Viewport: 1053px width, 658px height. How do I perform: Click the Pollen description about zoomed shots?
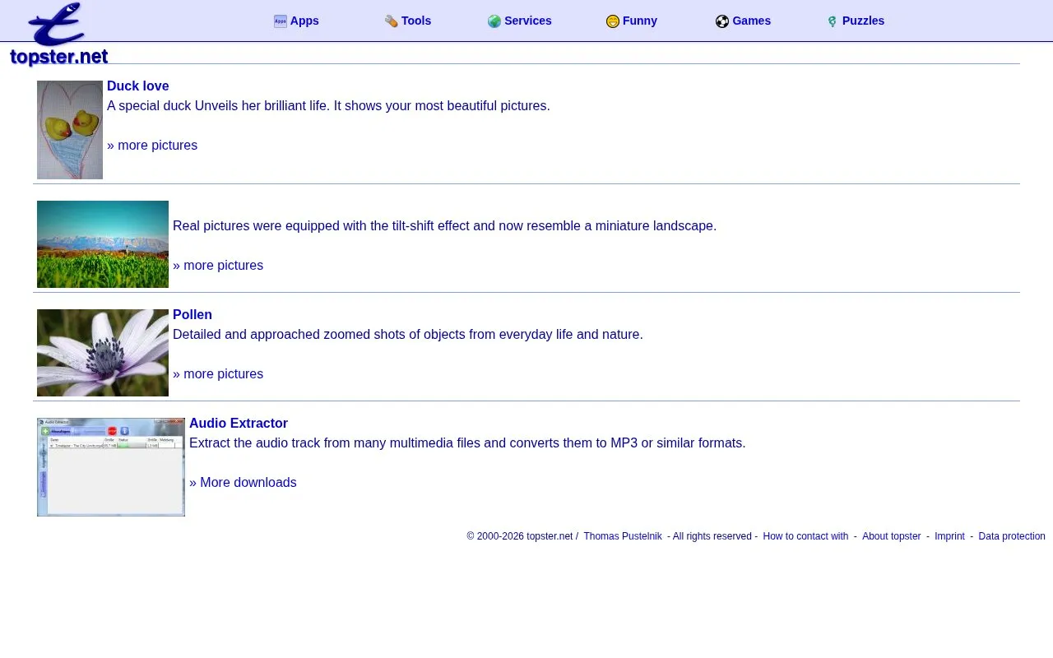click(x=408, y=334)
